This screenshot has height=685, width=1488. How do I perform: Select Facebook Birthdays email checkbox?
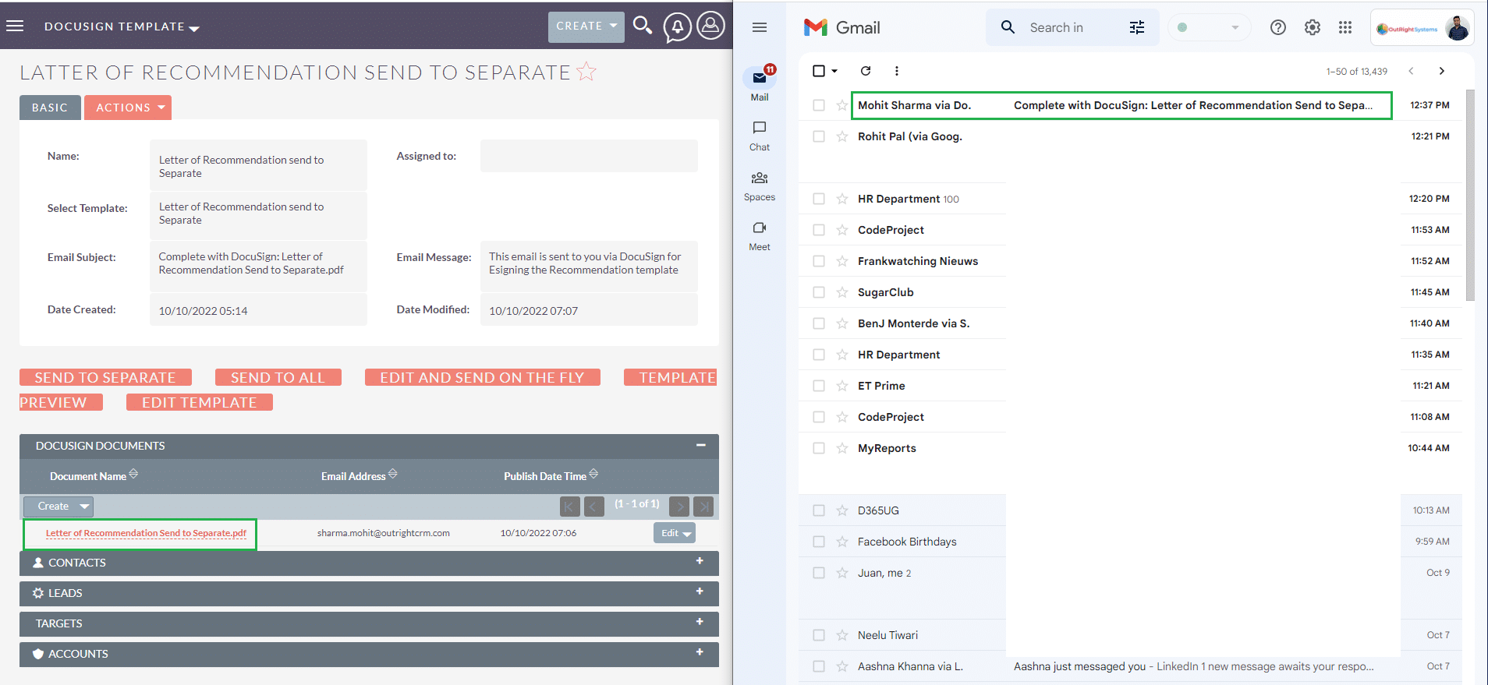pyautogui.click(x=819, y=542)
